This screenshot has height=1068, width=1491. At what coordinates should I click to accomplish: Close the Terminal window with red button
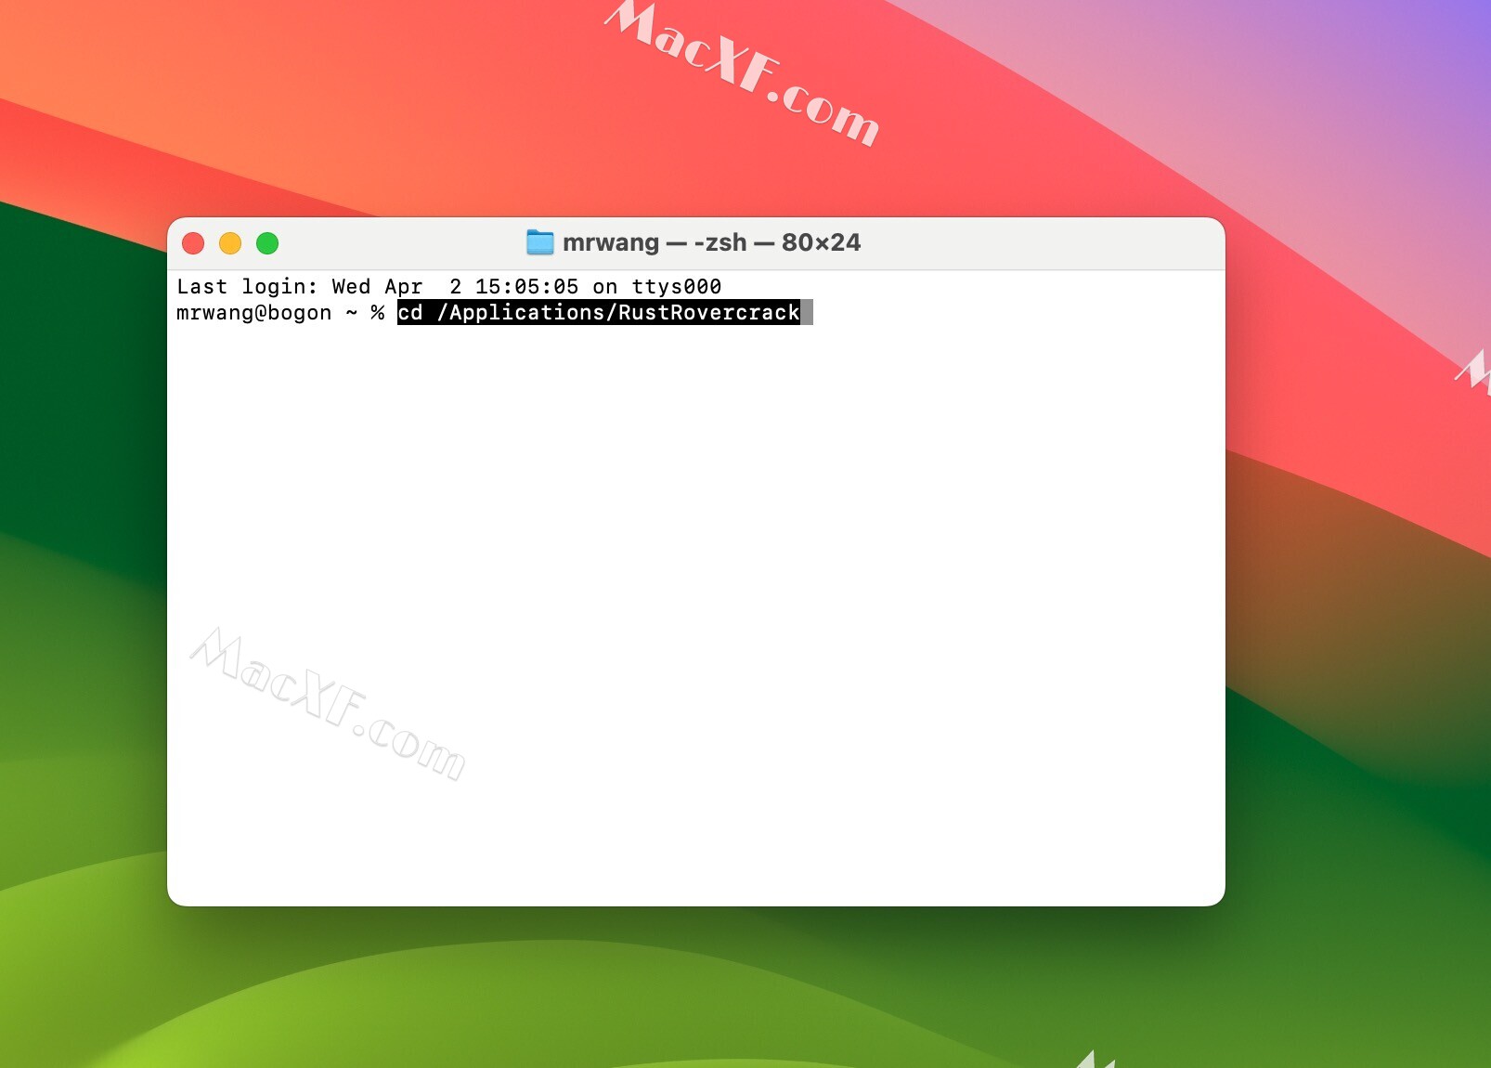(193, 243)
